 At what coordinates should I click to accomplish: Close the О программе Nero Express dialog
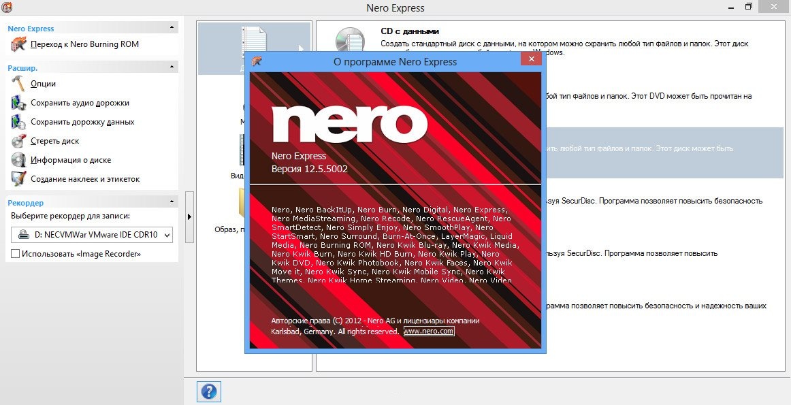click(531, 61)
